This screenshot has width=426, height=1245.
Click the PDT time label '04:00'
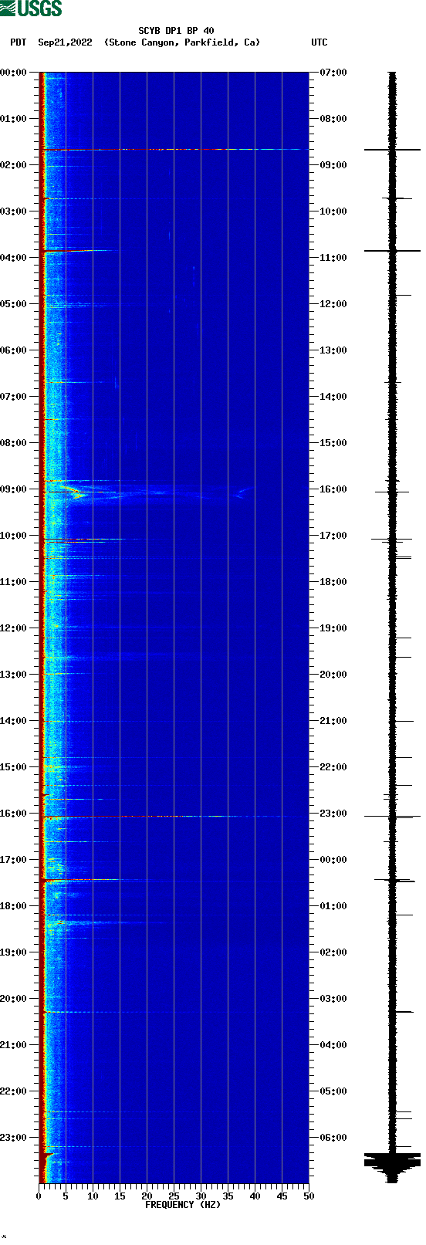click(14, 258)
